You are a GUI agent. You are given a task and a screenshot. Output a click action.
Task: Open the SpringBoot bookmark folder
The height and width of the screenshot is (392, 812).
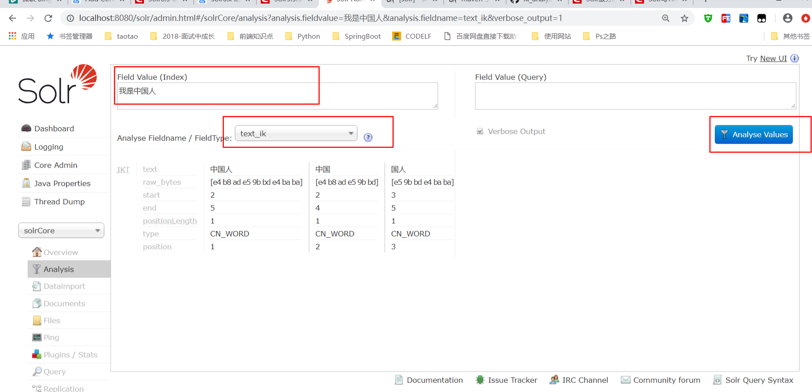point(357,36)
